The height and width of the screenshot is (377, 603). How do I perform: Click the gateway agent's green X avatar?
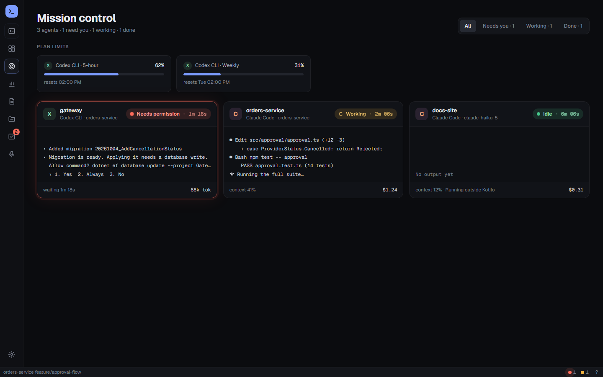(49, 114)
